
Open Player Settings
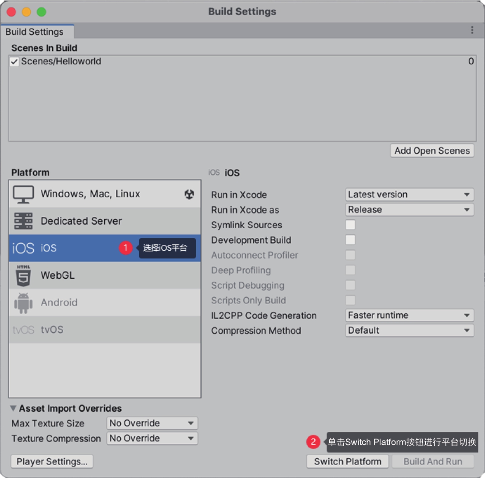[52, 461]
